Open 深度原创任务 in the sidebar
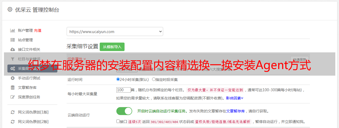Image resolution: width=339 pixels, height=128 pixels. [x=29, y=97]
